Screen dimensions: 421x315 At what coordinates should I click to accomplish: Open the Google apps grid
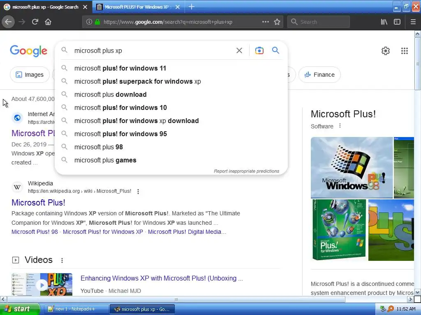405,50
